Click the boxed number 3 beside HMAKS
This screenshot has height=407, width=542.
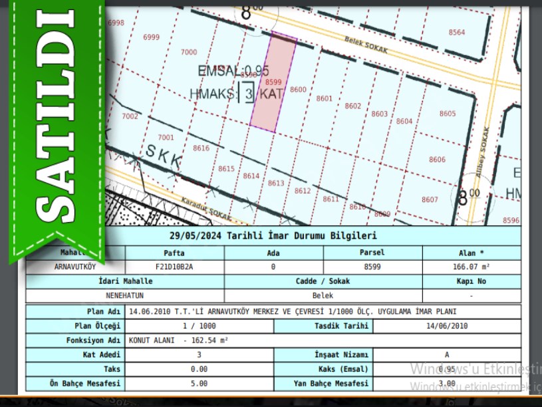pyautogui.click(x=248, y=94)
